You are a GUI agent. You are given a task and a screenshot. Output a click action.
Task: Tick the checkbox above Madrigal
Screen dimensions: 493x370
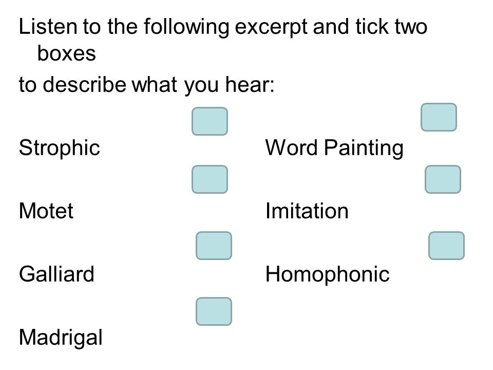(x=214, y=311)
